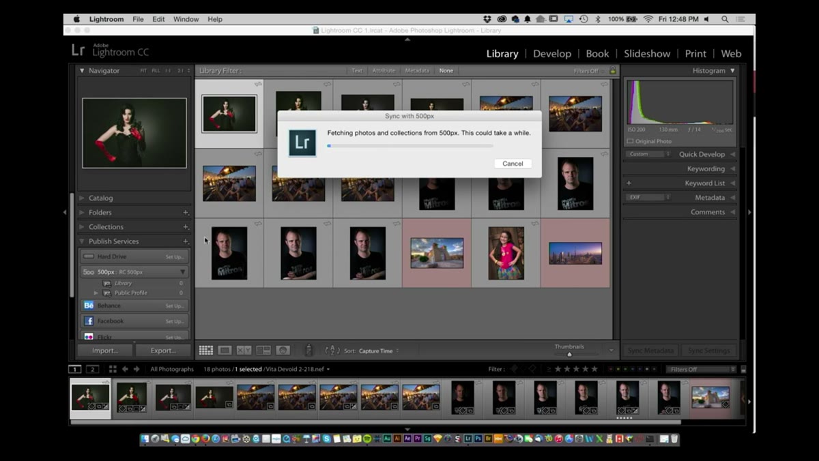Click the Facebook service icon
Viewport: 819px width, 461px height.
89,321
